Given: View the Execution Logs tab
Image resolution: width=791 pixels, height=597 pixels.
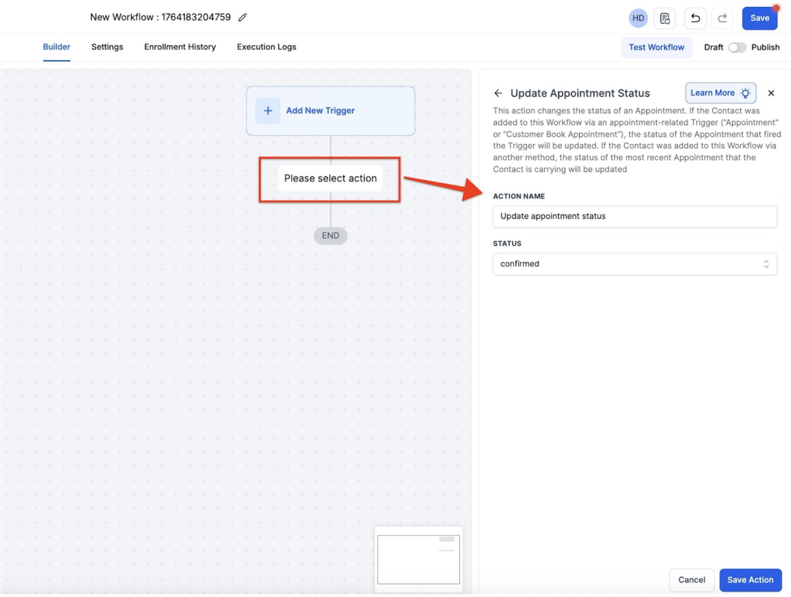Looking at the screenshot, I should click(x=266, y=47).
